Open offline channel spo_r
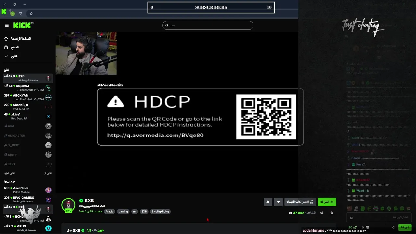Screen dimensions: 416x234 (x=28, y=155)
